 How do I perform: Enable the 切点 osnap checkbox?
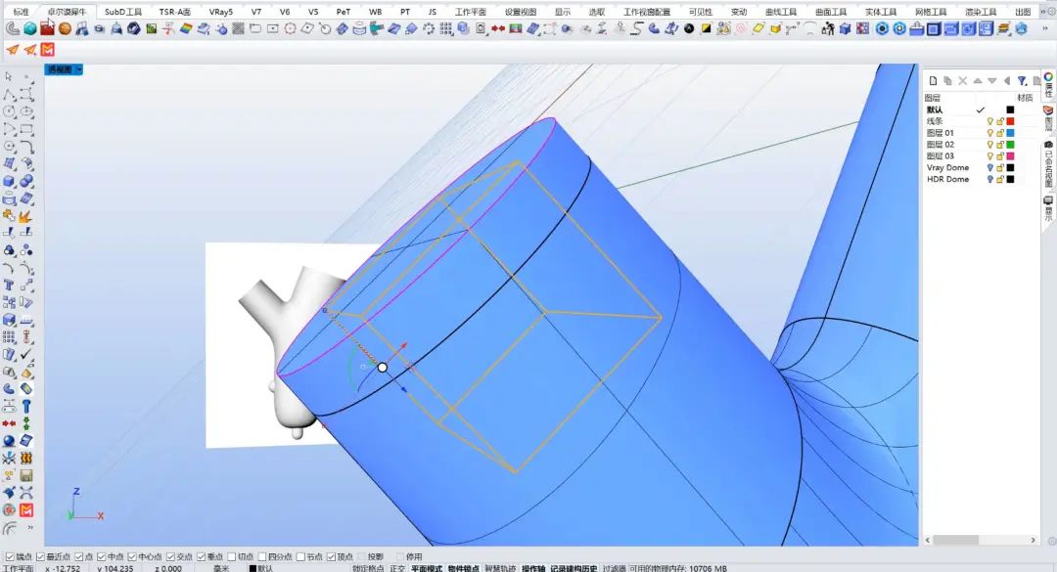(x=231, y=556)
